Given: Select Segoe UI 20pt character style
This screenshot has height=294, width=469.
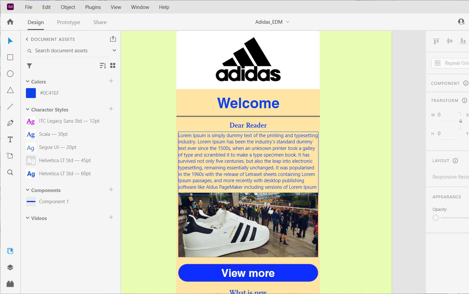Looking at the screenshot, I should (x=51, y=147).
